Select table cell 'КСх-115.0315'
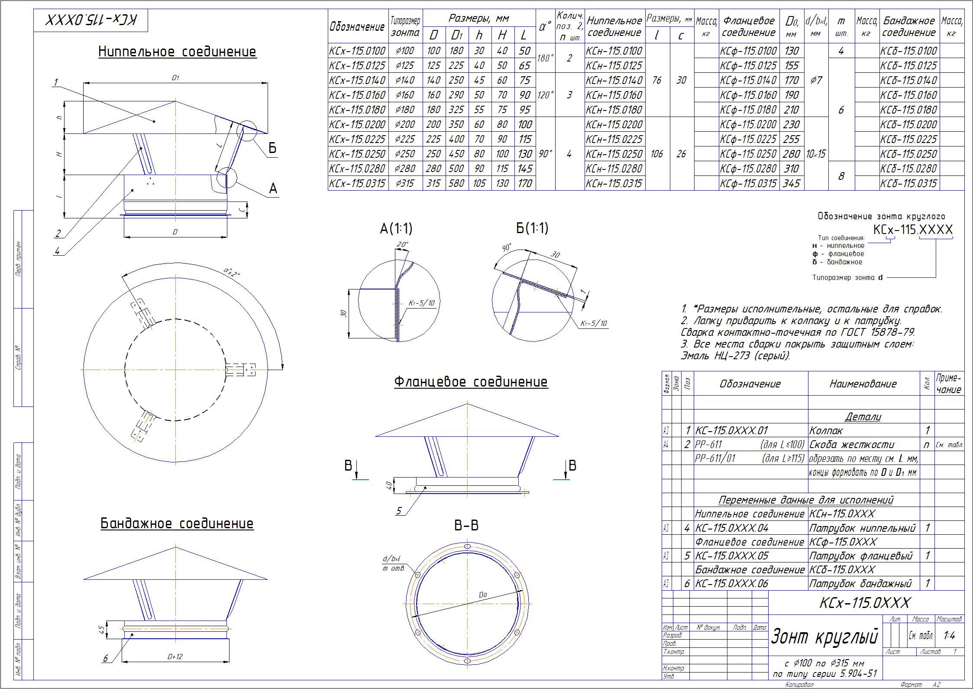The width and height of the screenshot is (973, 689). 358,183
